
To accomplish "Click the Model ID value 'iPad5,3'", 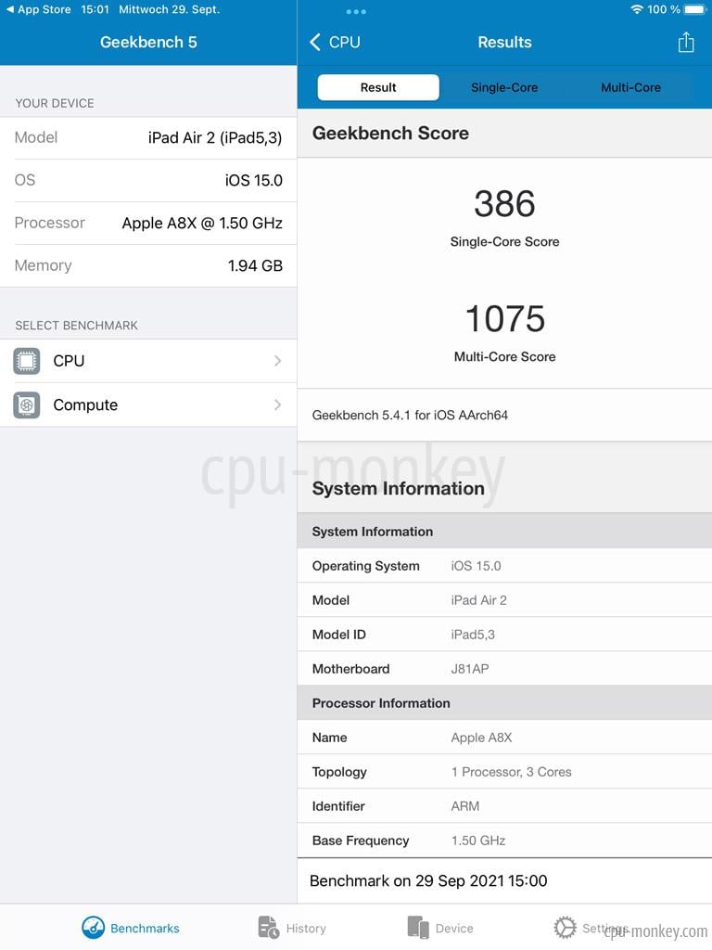I will point(473,635).
